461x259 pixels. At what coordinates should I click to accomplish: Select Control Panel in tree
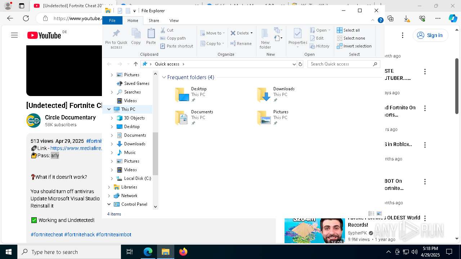pyautogui.click(x=134, y=204)
